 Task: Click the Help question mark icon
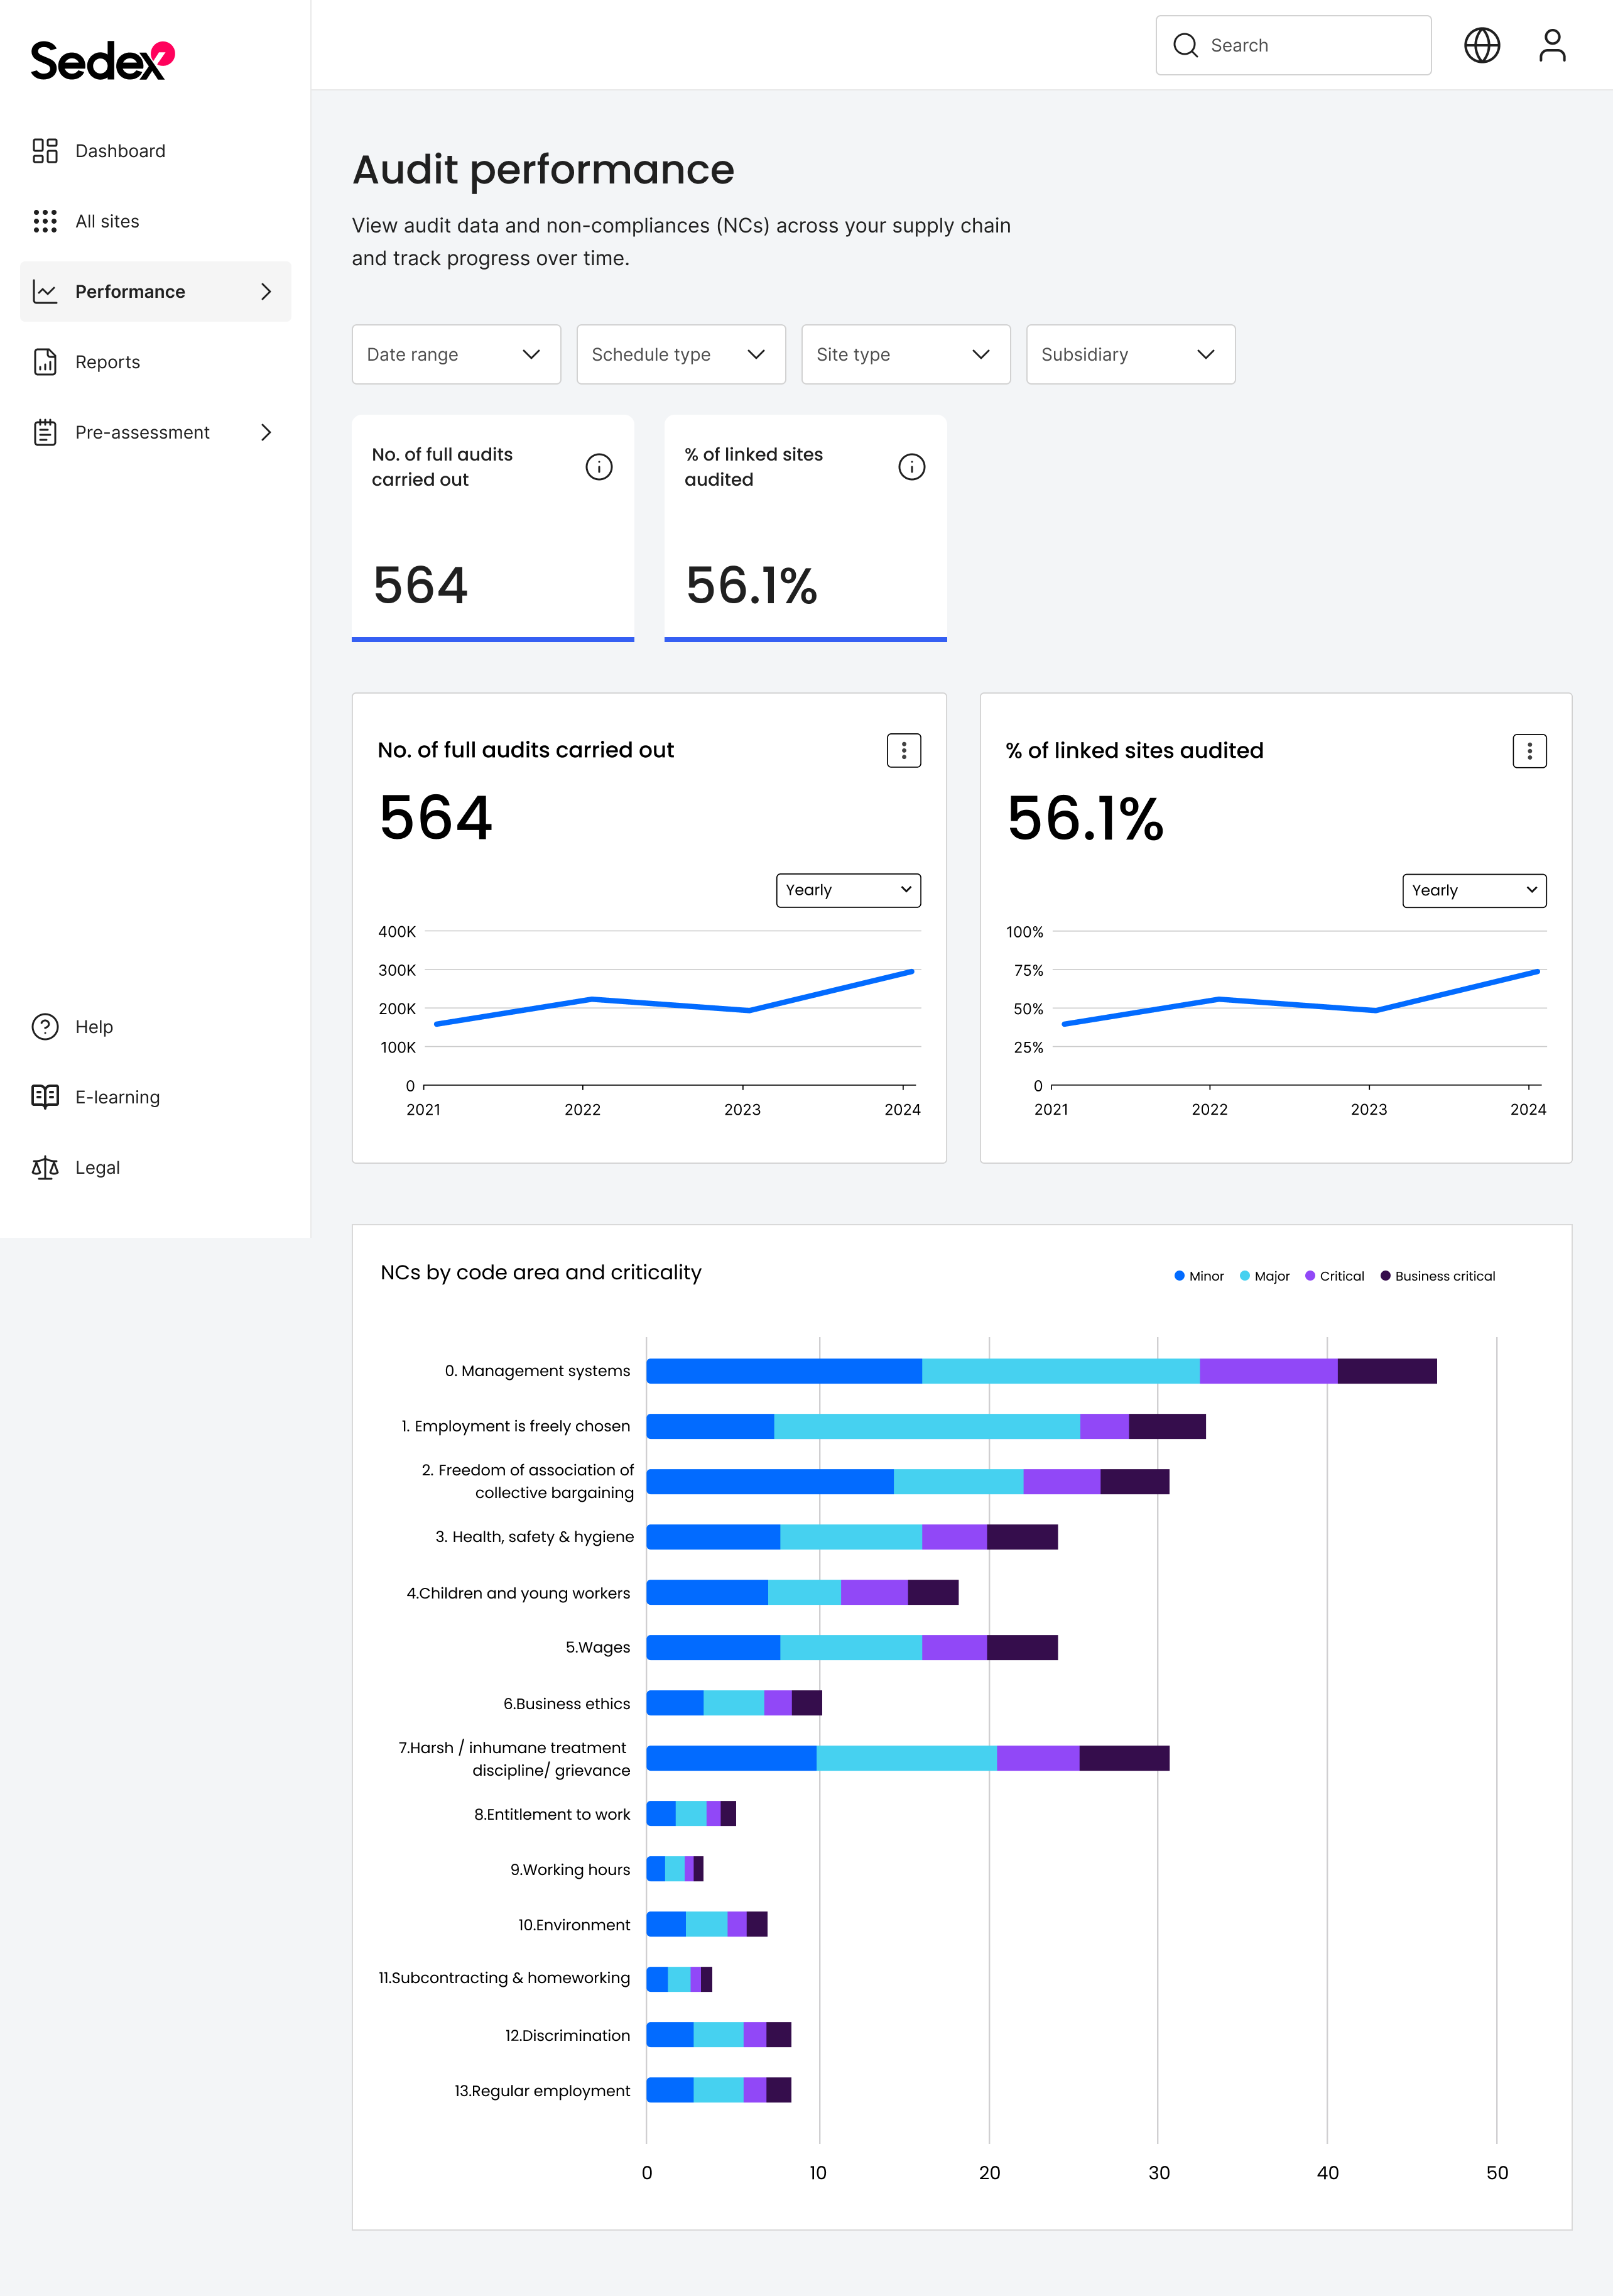coord(45,1027)
